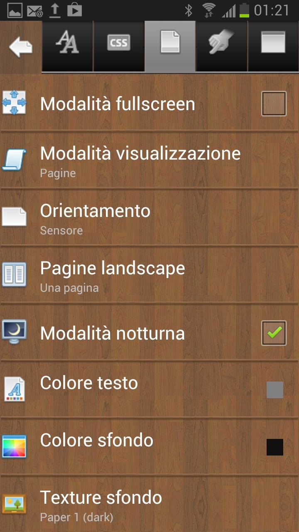
Task: Select the Texture sfondo label
Action: point(101,498)
